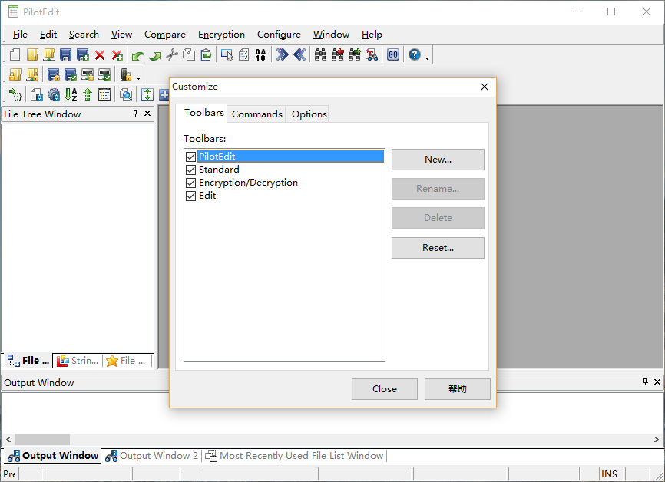Click the Sort A-Z toolbar icon

71,94
